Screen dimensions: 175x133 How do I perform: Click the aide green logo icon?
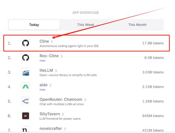(x=25, y=87)
